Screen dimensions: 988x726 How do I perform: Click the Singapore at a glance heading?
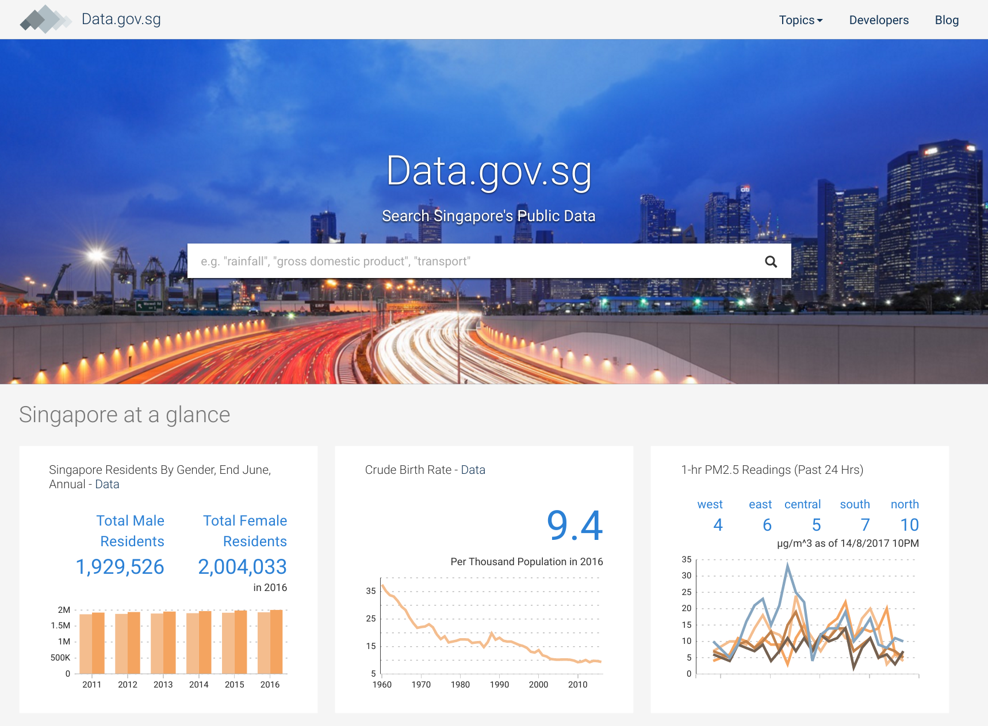pos(124,415)
